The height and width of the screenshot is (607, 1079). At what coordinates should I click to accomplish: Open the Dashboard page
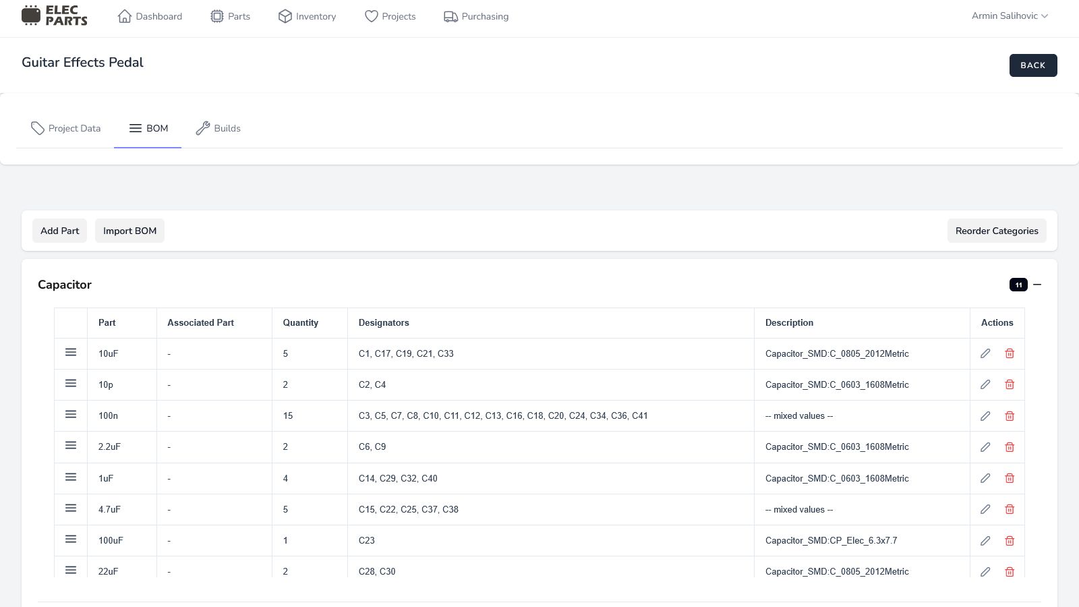(150, 16)
